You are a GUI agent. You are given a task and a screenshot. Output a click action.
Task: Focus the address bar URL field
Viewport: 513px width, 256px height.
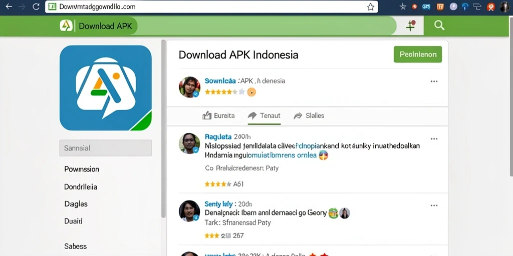coord(211,7)
